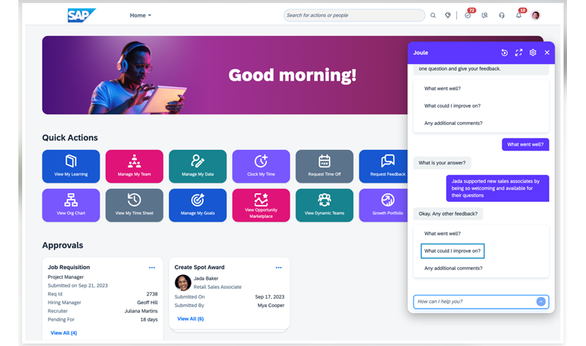
Task: Open Joule settings gear
Action: (533, 53)
